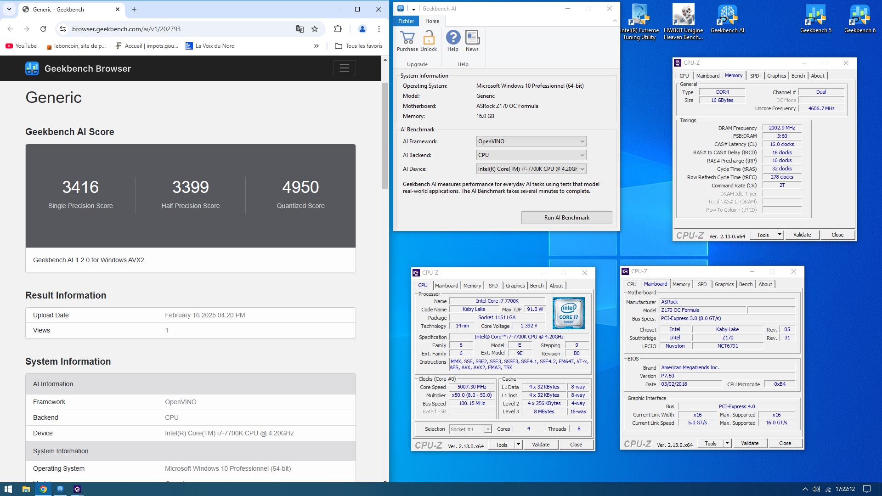Open Tools dropdown arrow in CPU-Z CPU window
Image resolution: width=882 pixels, height=496 pixels.
click(x=518, y=445)
